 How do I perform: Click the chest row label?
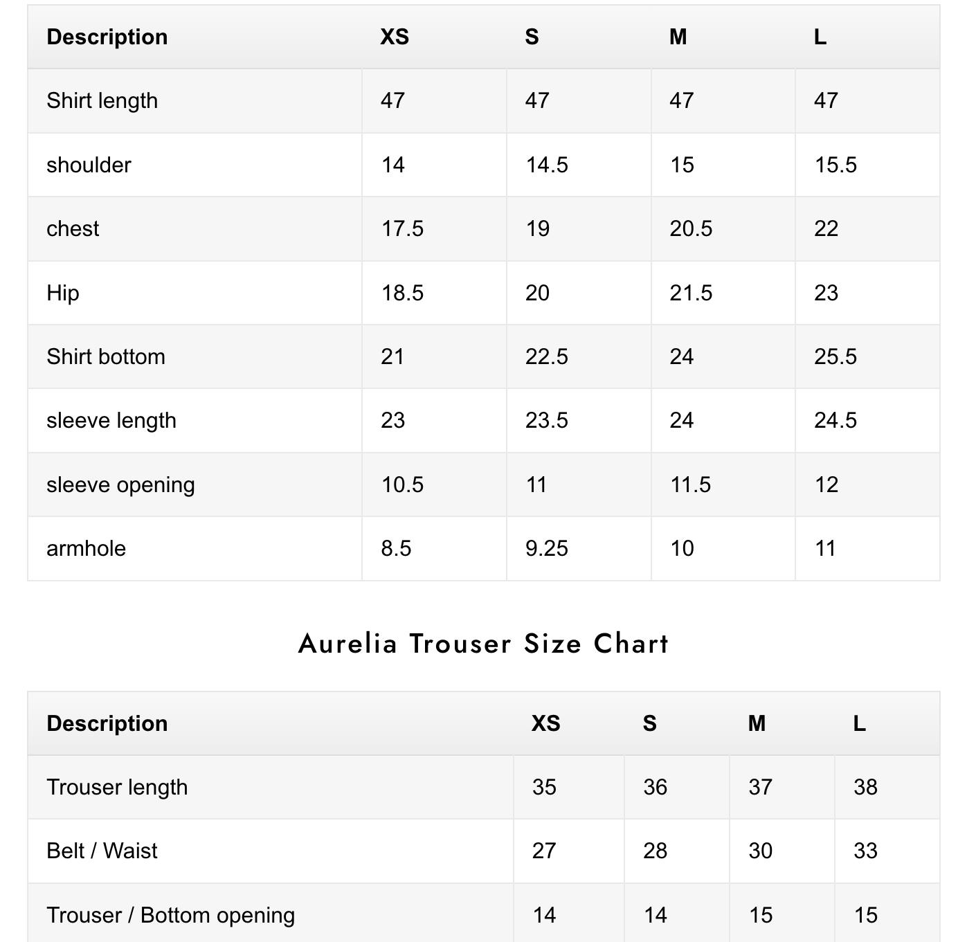point(73,229)
